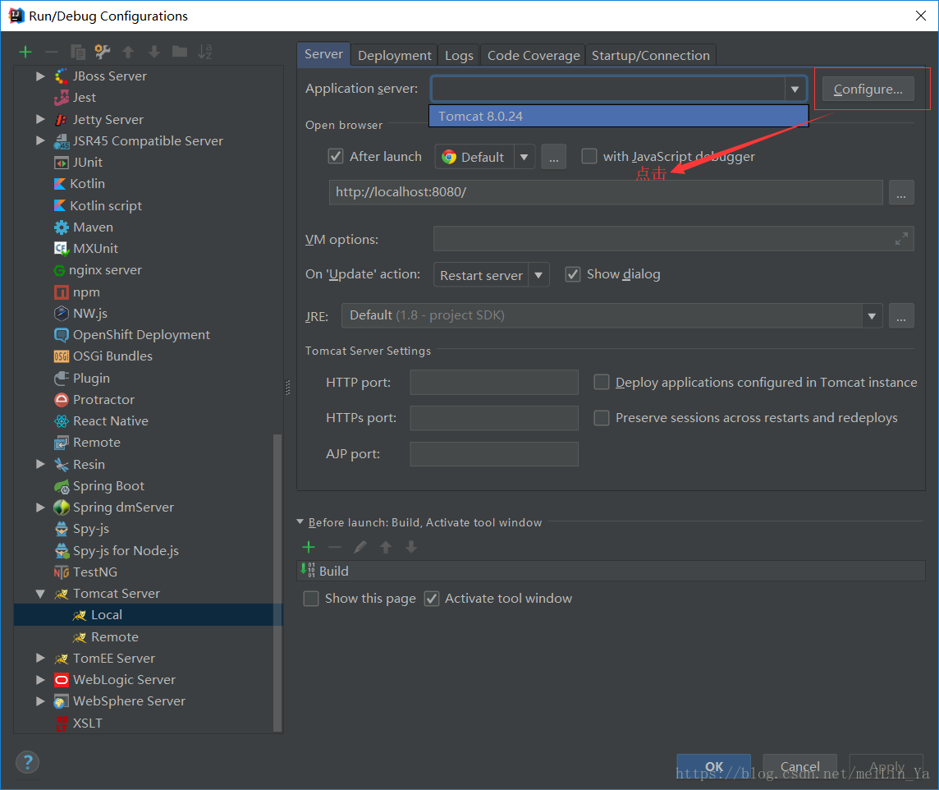The image size is (939, 790).
Task: Click the Chrome icon in the browser selector
Action: (448, 157)
